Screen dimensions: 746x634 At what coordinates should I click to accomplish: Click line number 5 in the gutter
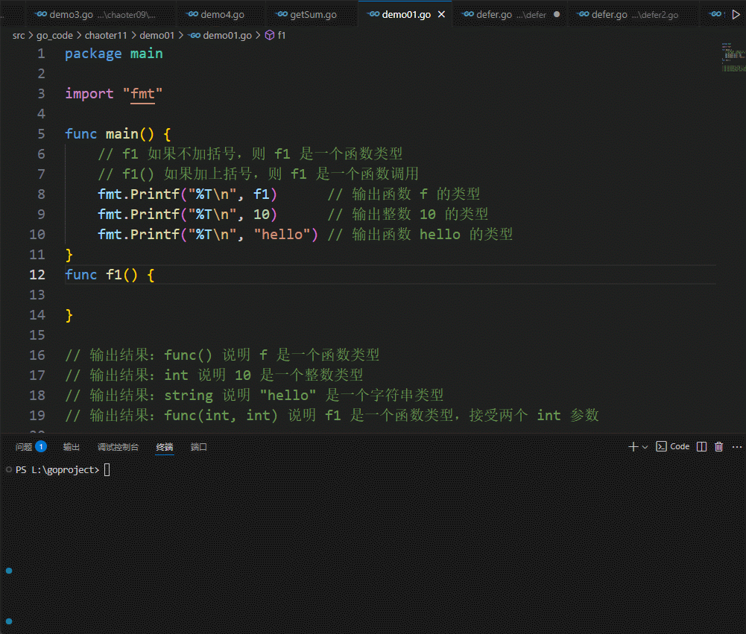42,134
